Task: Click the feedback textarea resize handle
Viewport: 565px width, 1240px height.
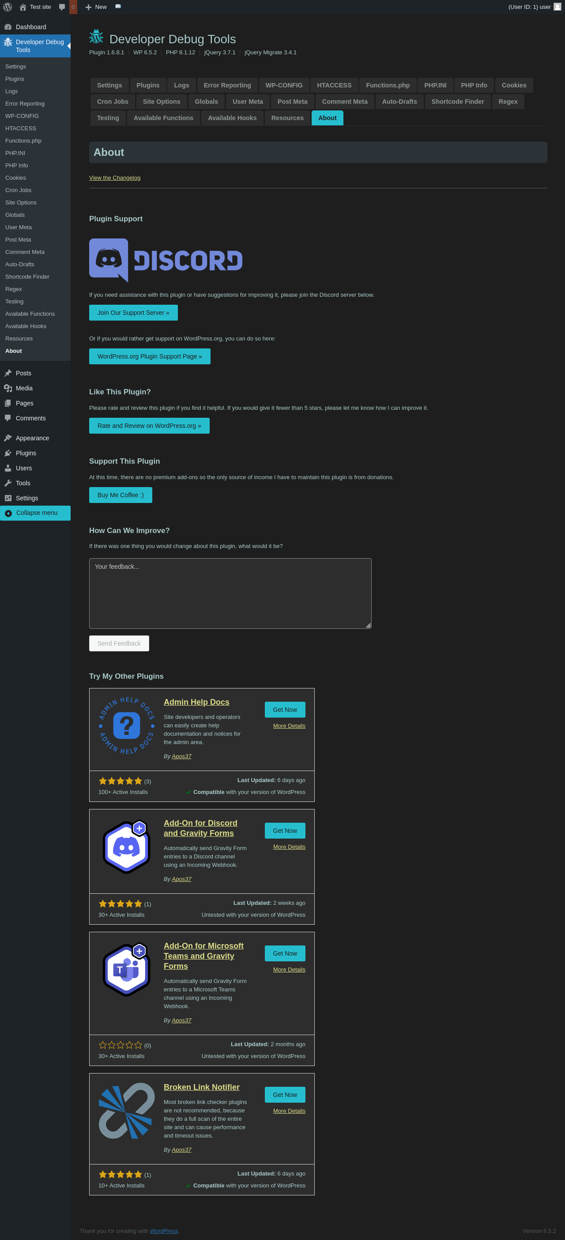Action: (368, 625)
